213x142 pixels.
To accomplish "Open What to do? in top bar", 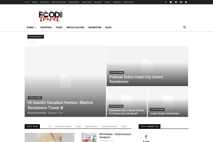I will [129, 2].
